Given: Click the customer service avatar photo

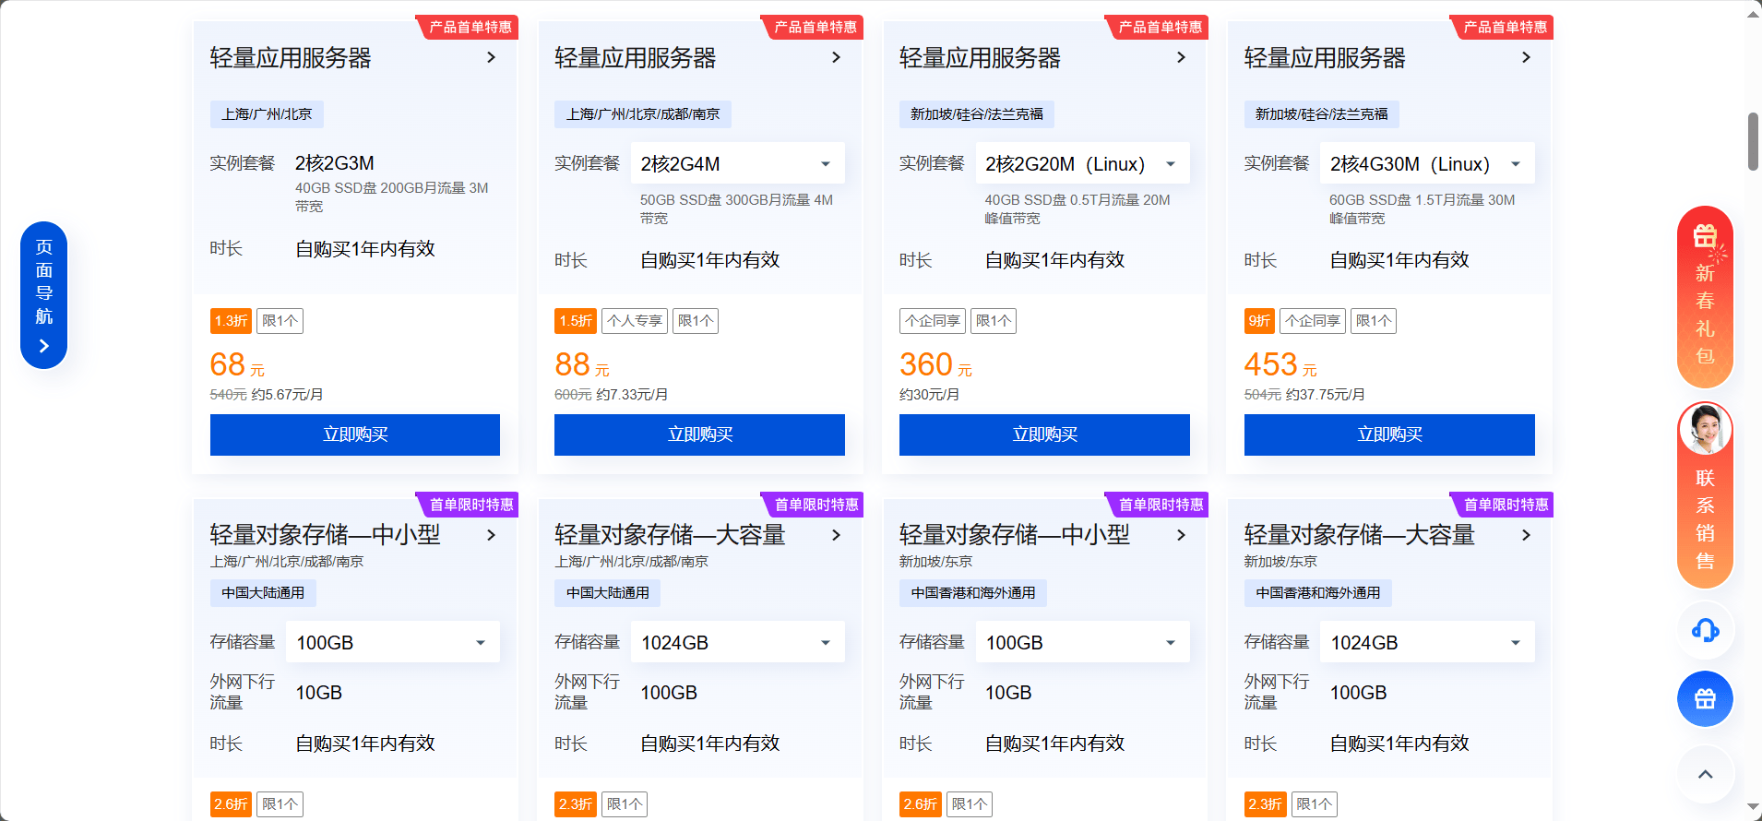Looking at the screenshot, I should 1705,429.
